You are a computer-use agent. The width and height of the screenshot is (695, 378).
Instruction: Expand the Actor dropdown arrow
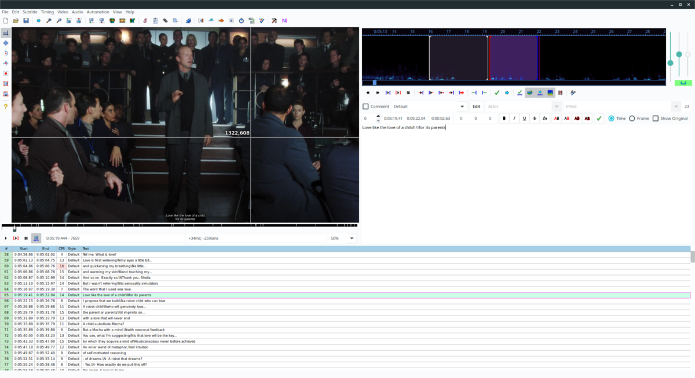point(557,107)
